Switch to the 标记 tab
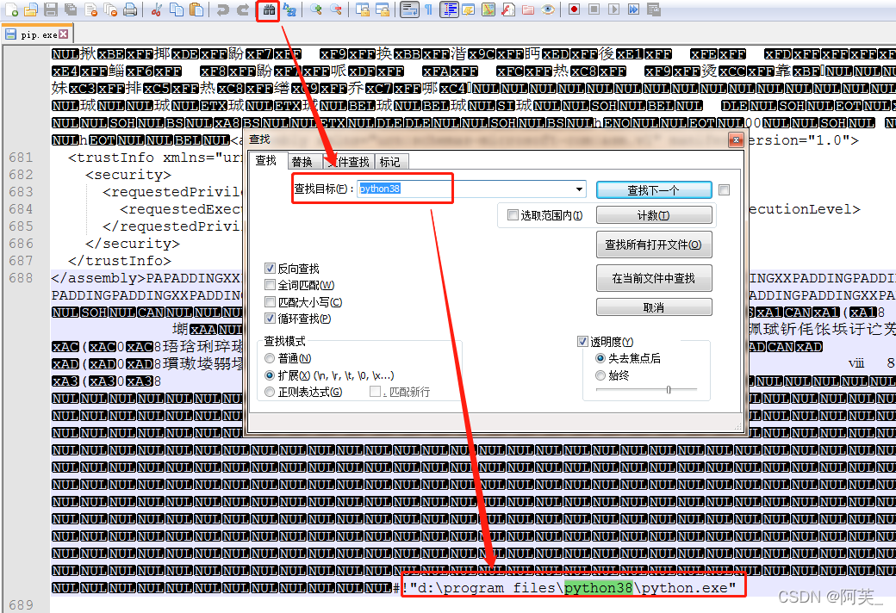 391,162
